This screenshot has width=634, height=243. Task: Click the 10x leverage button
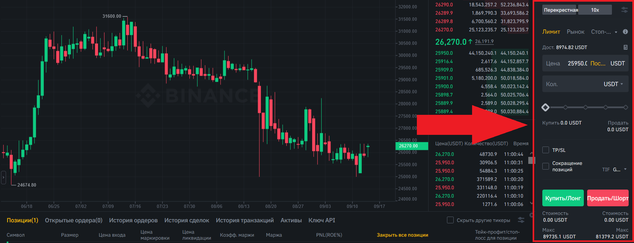click(595, 10)
